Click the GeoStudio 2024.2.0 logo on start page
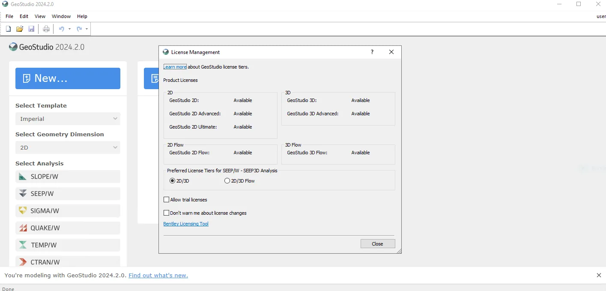The height and width of the screenshot is (291, 606). [47, 47]
